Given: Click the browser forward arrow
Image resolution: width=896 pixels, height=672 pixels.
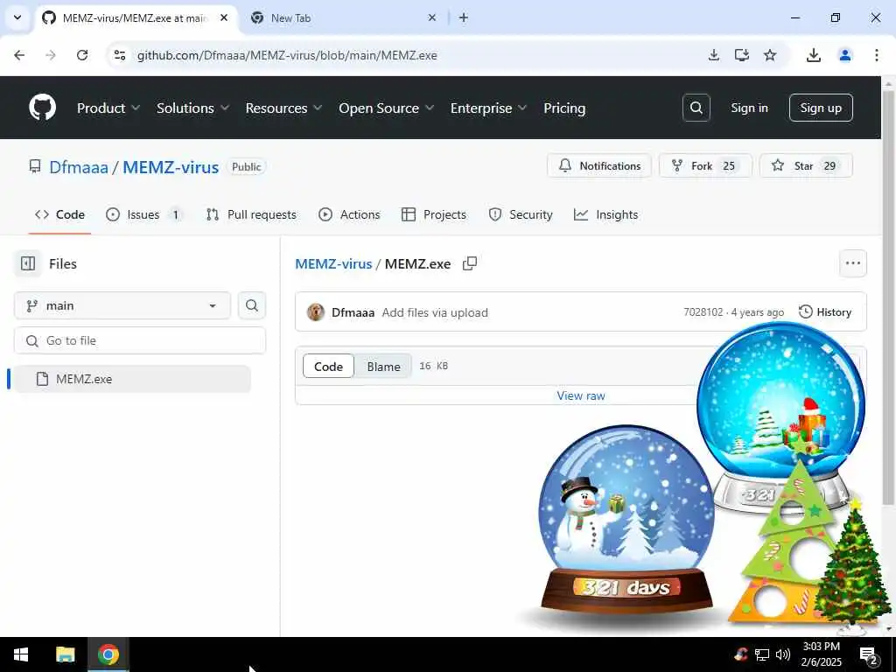Looking at the screenshot, I should click(x=50, y=55).
